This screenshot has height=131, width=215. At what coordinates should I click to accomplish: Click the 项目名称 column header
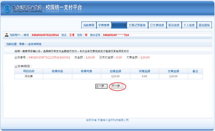[29, 71]
